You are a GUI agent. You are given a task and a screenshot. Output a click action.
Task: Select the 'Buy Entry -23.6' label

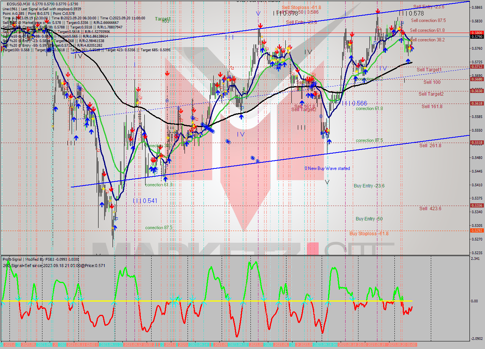[369, 186]
